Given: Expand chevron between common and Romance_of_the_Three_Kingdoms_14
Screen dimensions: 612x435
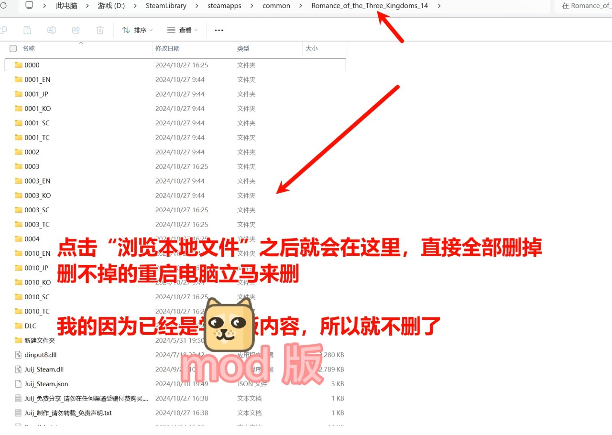Looking at the screenshot, I should click(x=301, y=6).
